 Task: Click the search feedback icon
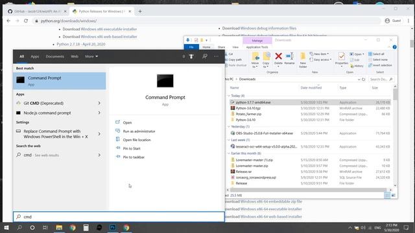205,56
